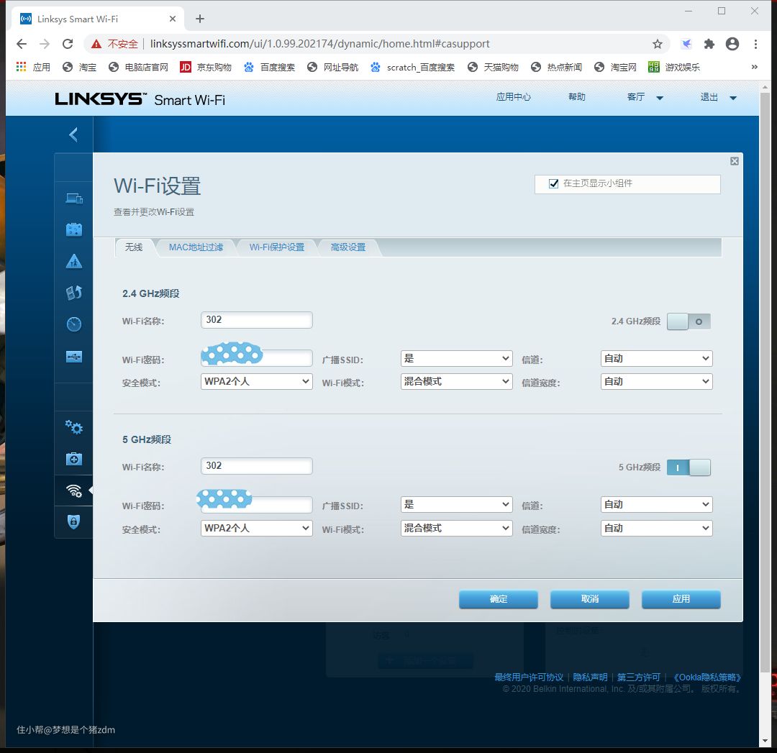This screenshot has height=753, width=777.
Task: Click the 应用 button
Action: tap(681, 599)
